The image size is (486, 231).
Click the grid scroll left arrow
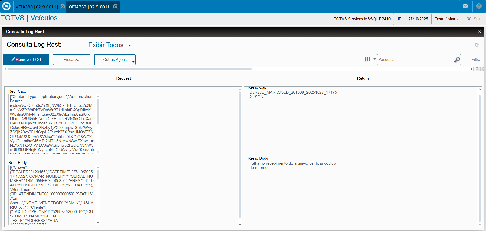pos(5,69)
